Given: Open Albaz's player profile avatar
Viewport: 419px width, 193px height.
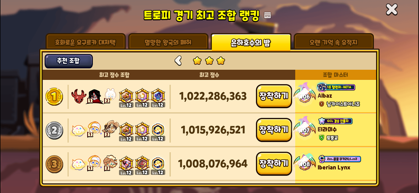Looking at the screenshot, I should click(305, 95).
